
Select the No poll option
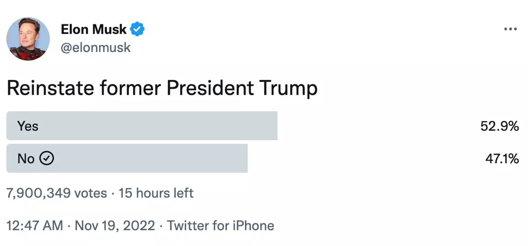(127, 158)
